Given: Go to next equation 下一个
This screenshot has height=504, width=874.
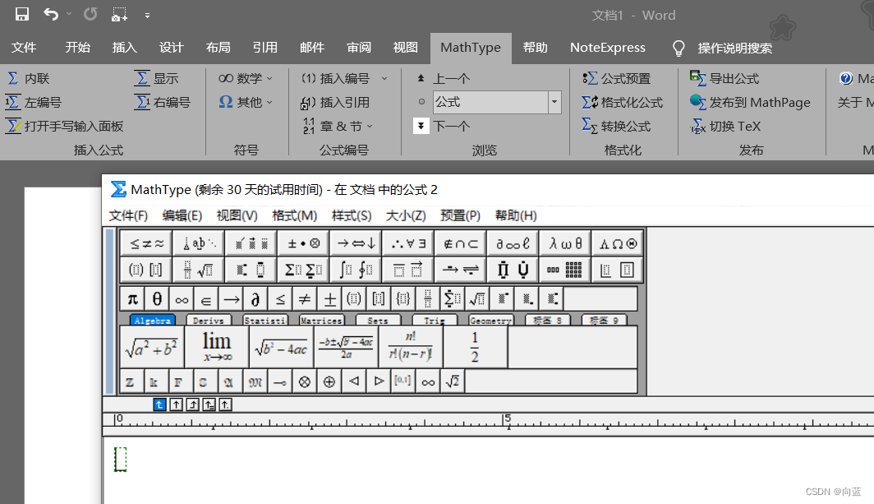Looking at the screenshot, I should [443, 126].
